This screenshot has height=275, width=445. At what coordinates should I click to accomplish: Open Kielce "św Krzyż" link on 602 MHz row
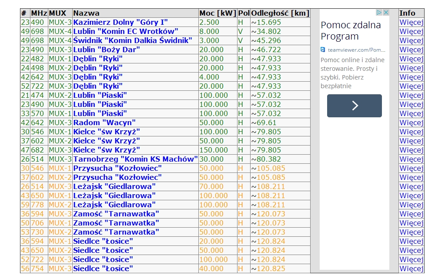click(x=107, y=141)
